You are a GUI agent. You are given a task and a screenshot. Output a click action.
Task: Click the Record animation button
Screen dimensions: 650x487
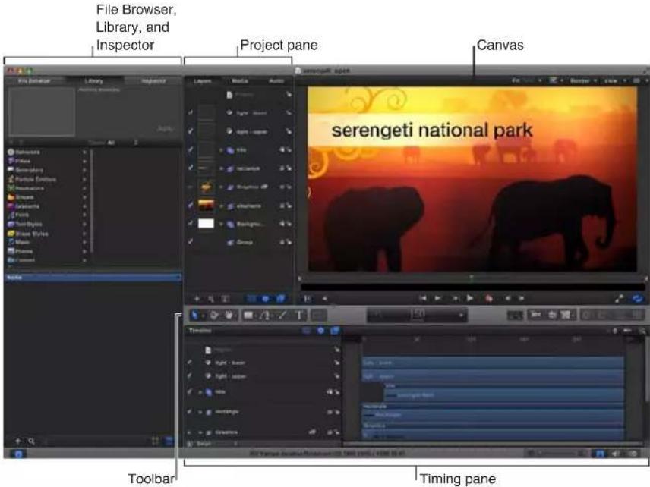coord(489,298)
